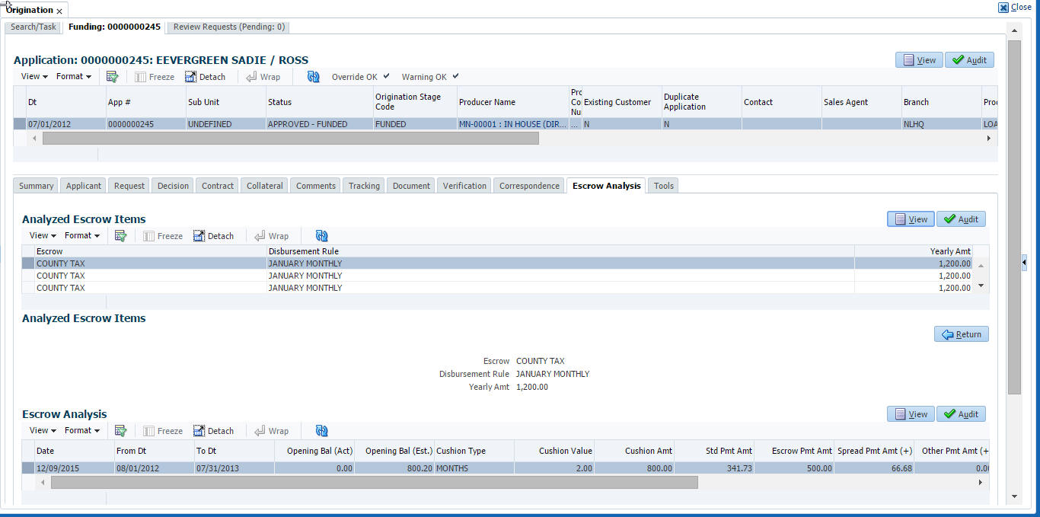Click Audit button for Escrow Analysis section
Screen dimensions: 1040x517
(962, 414)
